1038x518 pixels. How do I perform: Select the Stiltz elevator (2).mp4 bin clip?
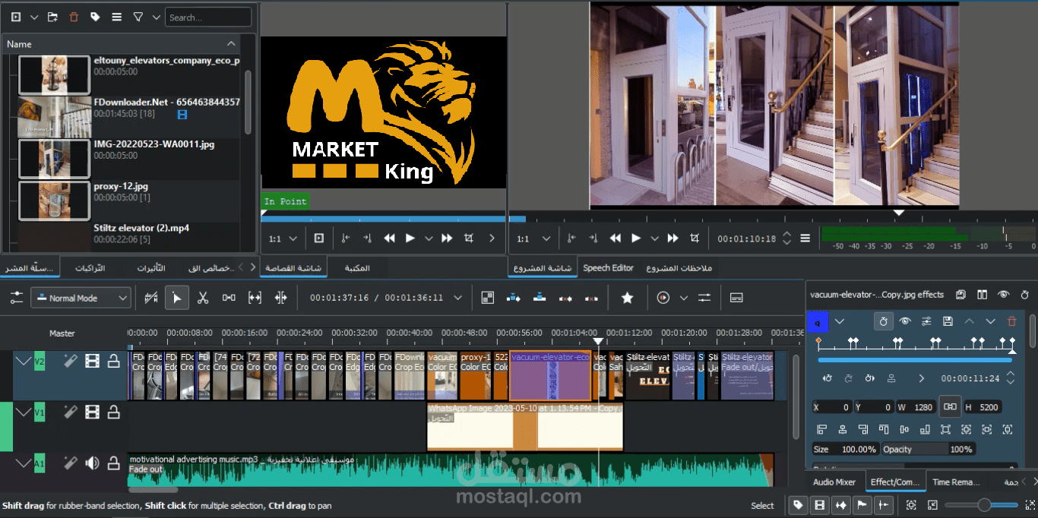tap(128, 235)
